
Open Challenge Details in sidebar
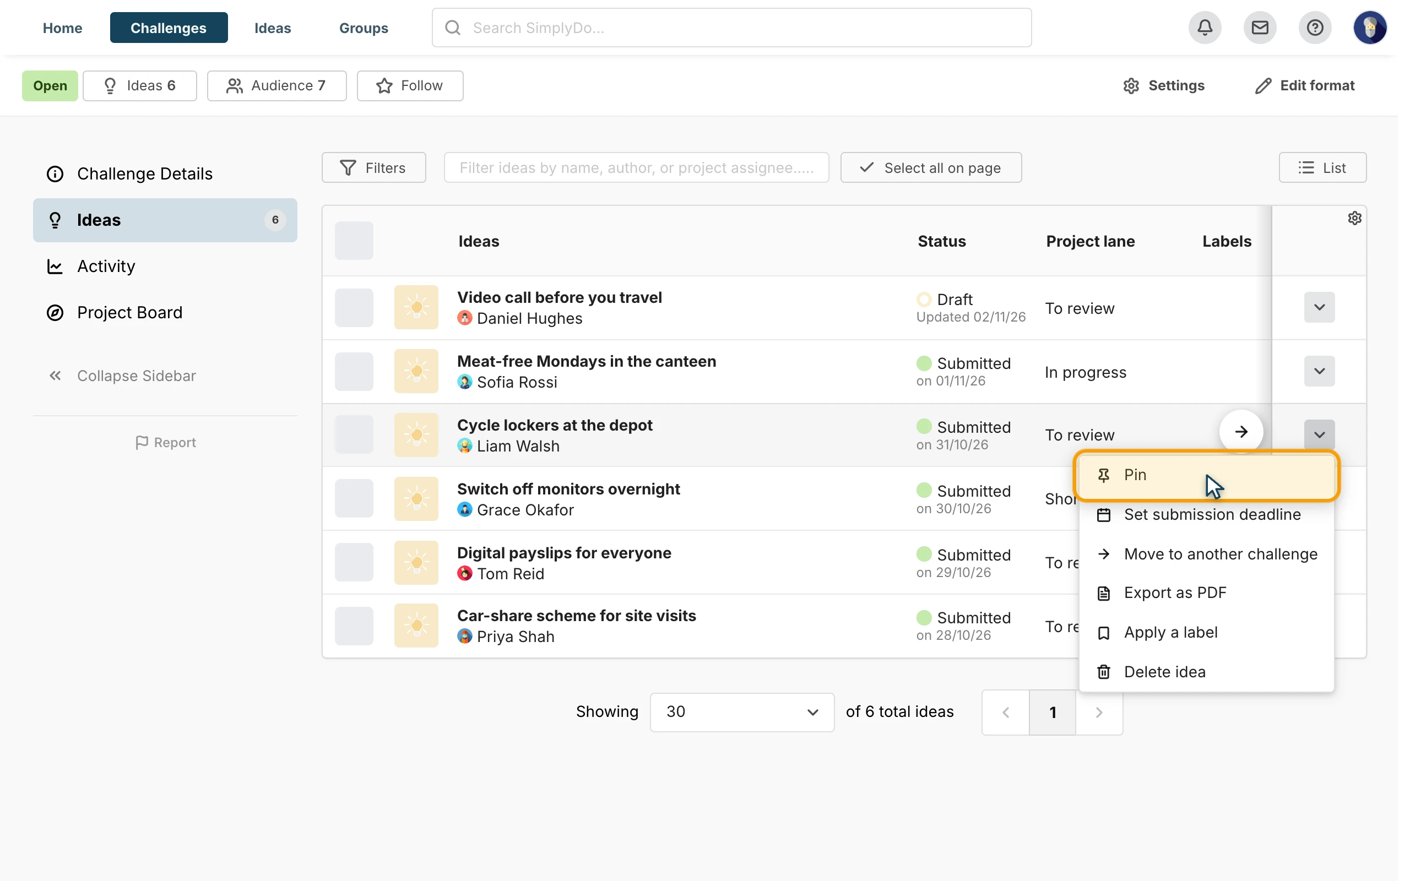(x=165, y=173)
